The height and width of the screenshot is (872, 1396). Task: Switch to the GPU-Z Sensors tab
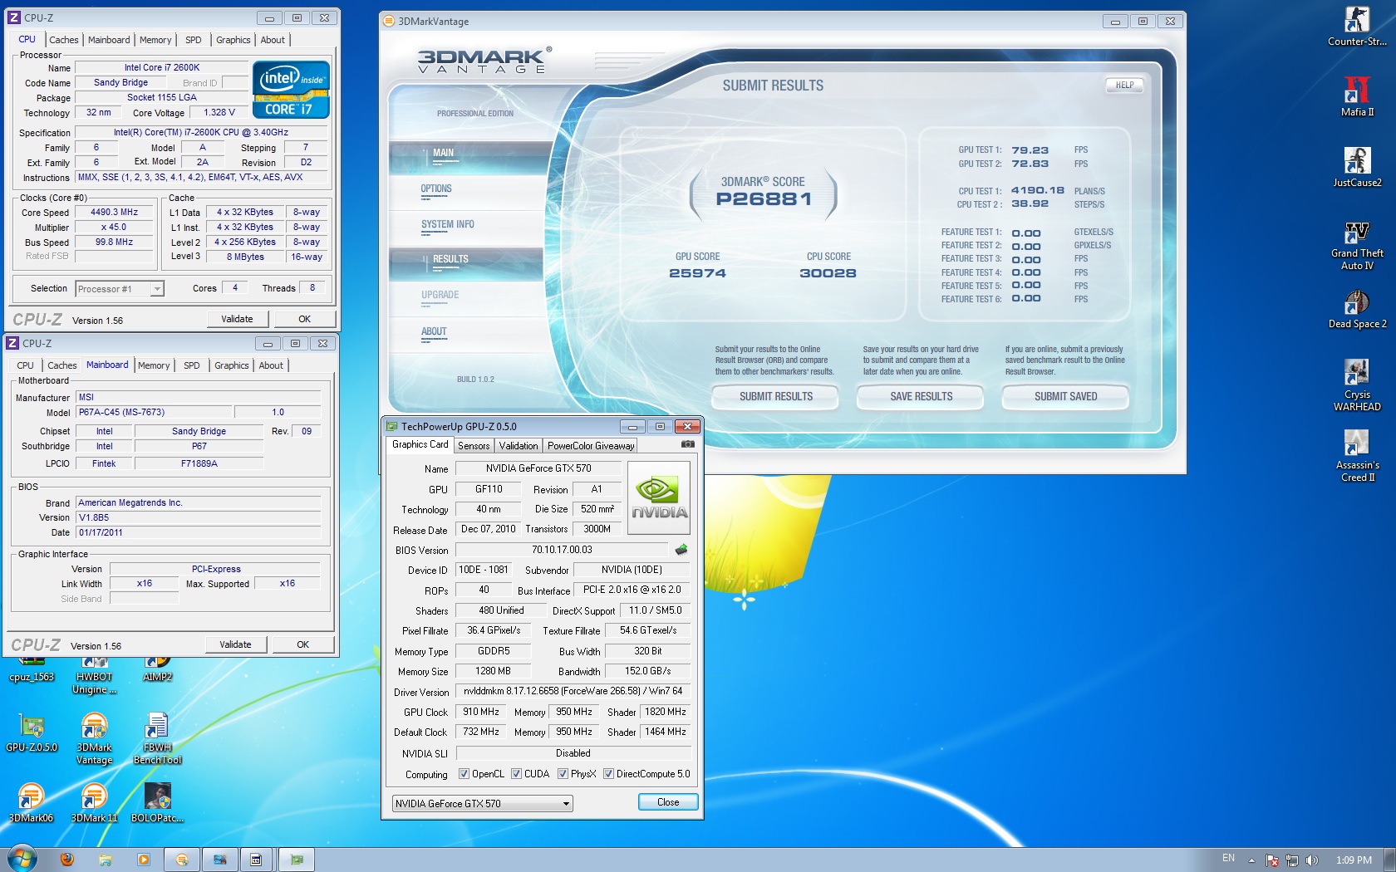[474, 446]
